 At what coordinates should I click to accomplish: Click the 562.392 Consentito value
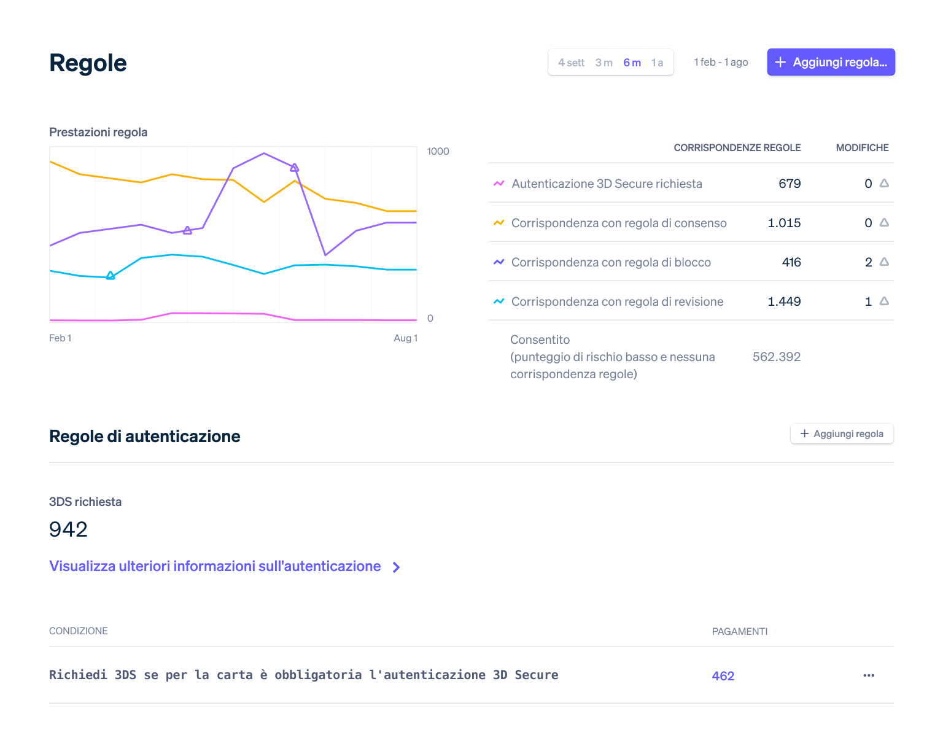777,357
